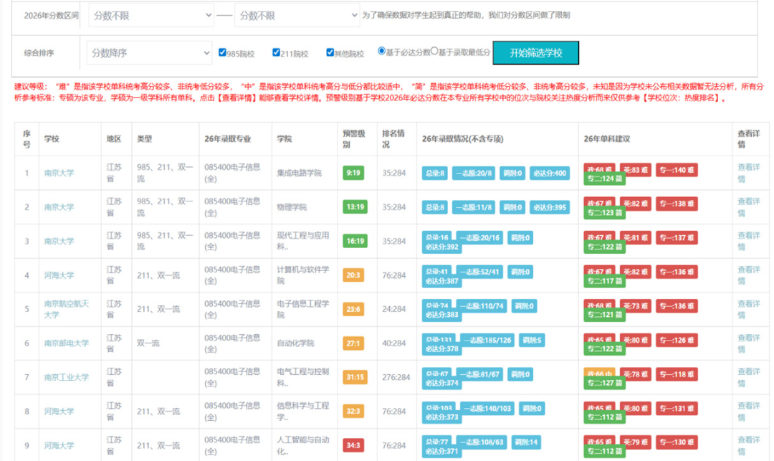Click 查看详情 for the 集成电路学院 row
Screen dimensions: 774x461
pyautogui.click(x=748, y=174)
